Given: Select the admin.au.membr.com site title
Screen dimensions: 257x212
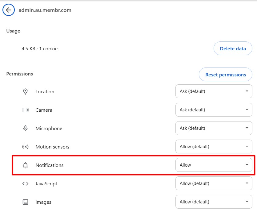Looking at the screenshot, I should point(45,10).
